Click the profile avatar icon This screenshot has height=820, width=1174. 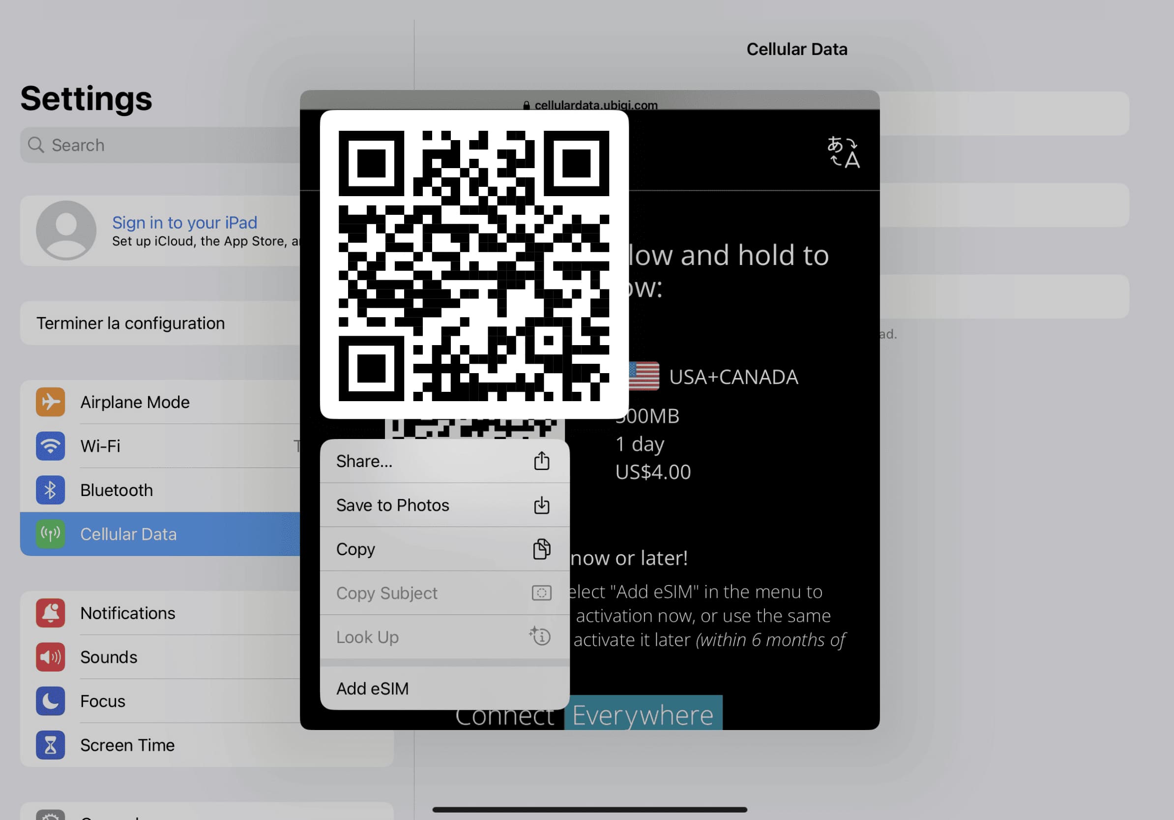coord(66,230)
